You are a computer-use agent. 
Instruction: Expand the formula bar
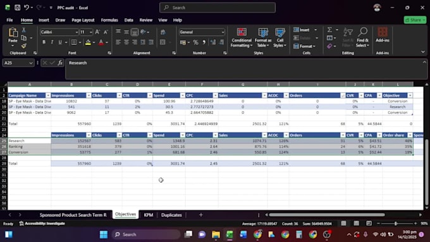coord(424,62)
